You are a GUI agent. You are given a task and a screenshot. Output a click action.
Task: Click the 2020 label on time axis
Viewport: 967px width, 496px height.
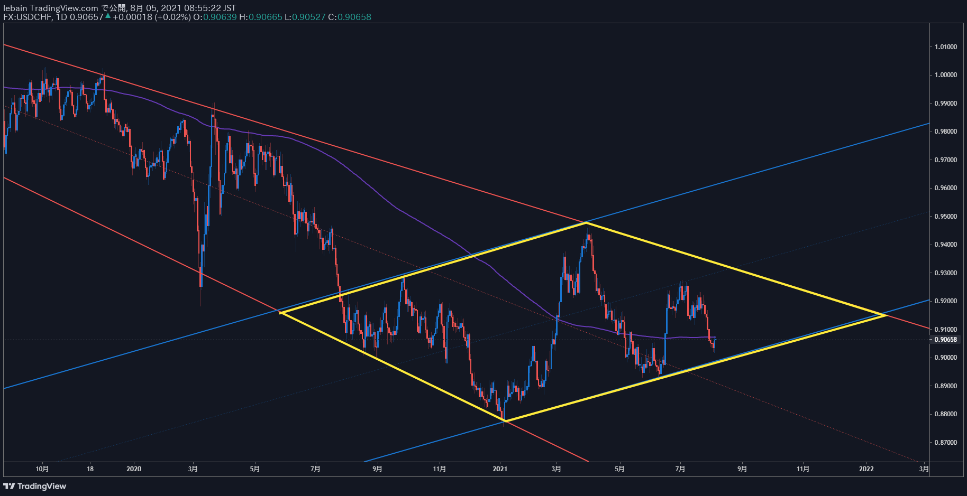click(134, 469)
